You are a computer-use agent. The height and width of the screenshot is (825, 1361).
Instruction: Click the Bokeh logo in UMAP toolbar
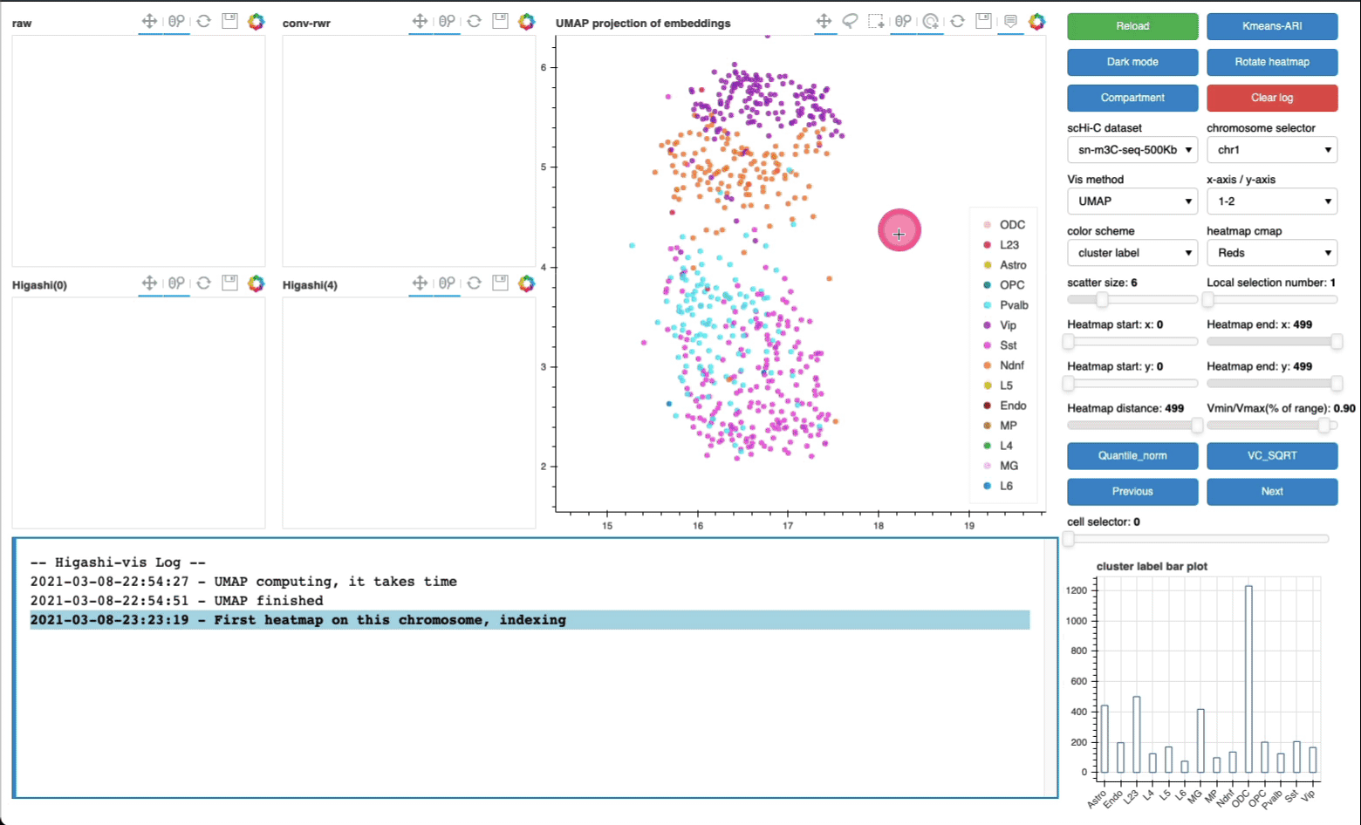(1036, 21)
